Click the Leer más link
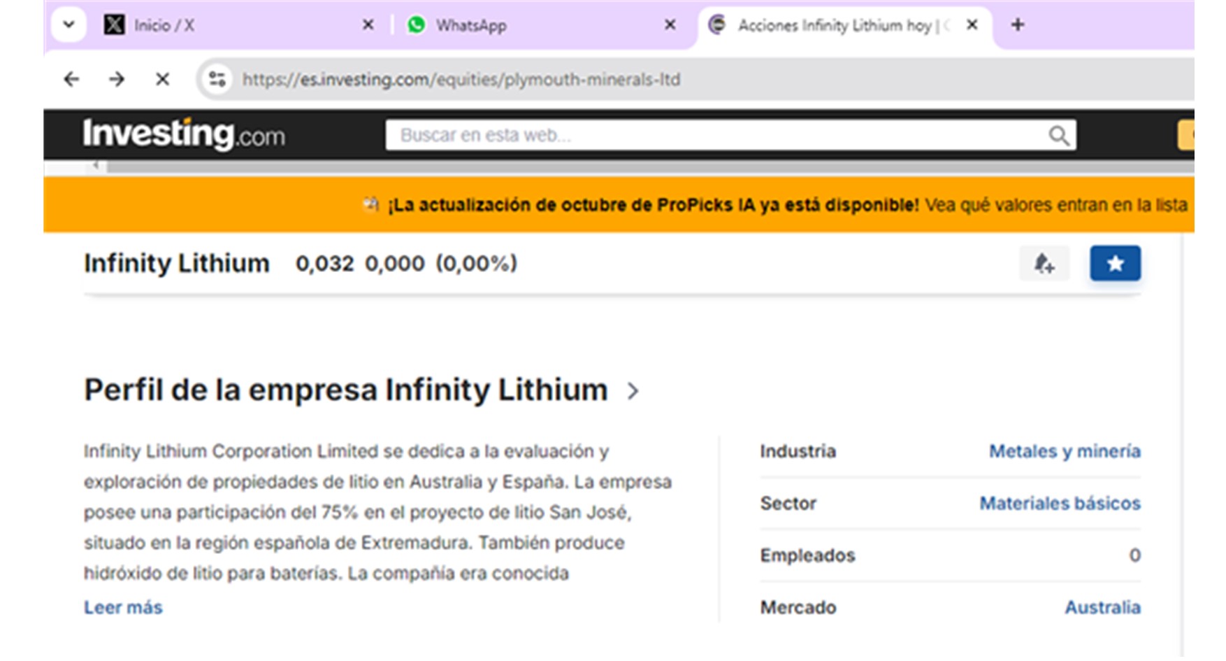1226x661 pixels. tap(123, 607)
